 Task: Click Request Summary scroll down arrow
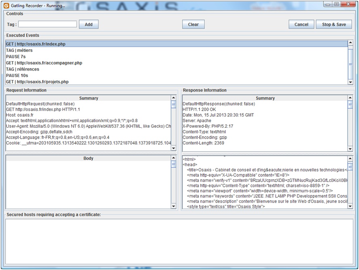[x=174, y=148]
